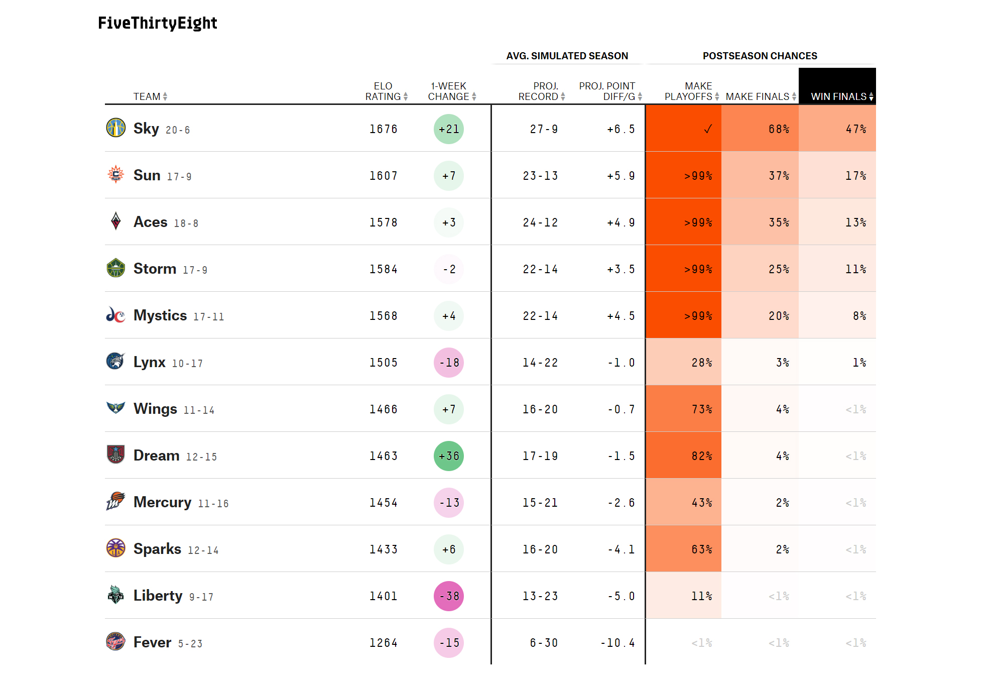
Task: Sort table by Team column arrows
Action: (165, 96)
